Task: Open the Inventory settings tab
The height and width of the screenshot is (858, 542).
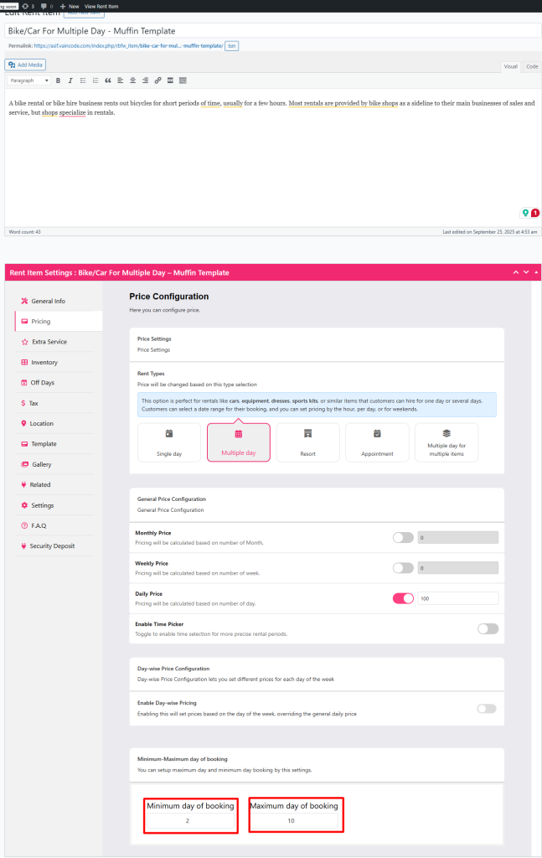Action: tap(44, 362)
